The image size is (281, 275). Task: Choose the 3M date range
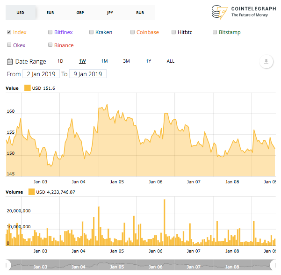click(x=127, y=61)
